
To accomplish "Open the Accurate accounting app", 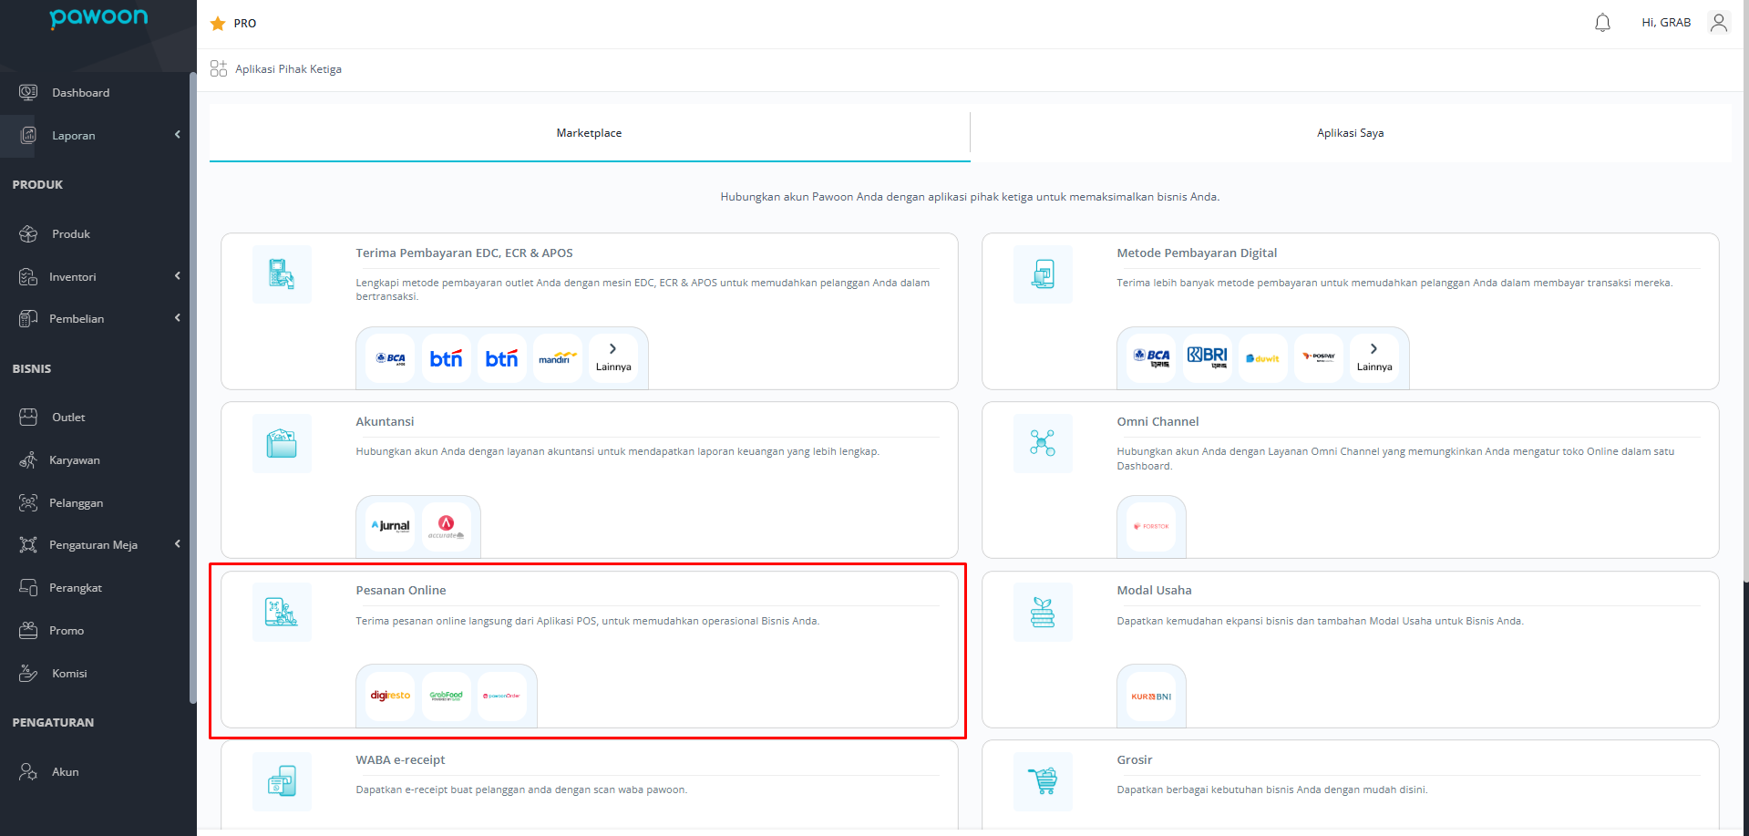I will pyautogui.click(x=447, y=527).
